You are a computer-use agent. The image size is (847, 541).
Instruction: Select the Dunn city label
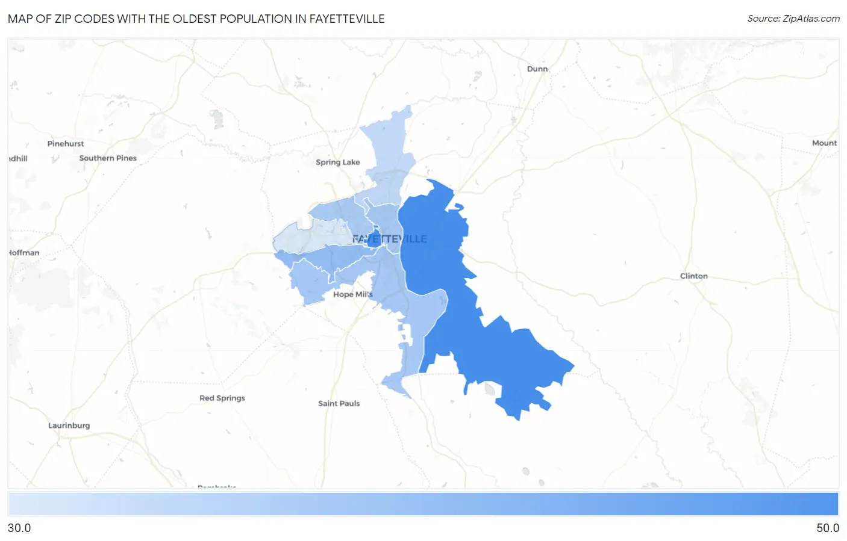pyautogui.click(x=537, y=69)
